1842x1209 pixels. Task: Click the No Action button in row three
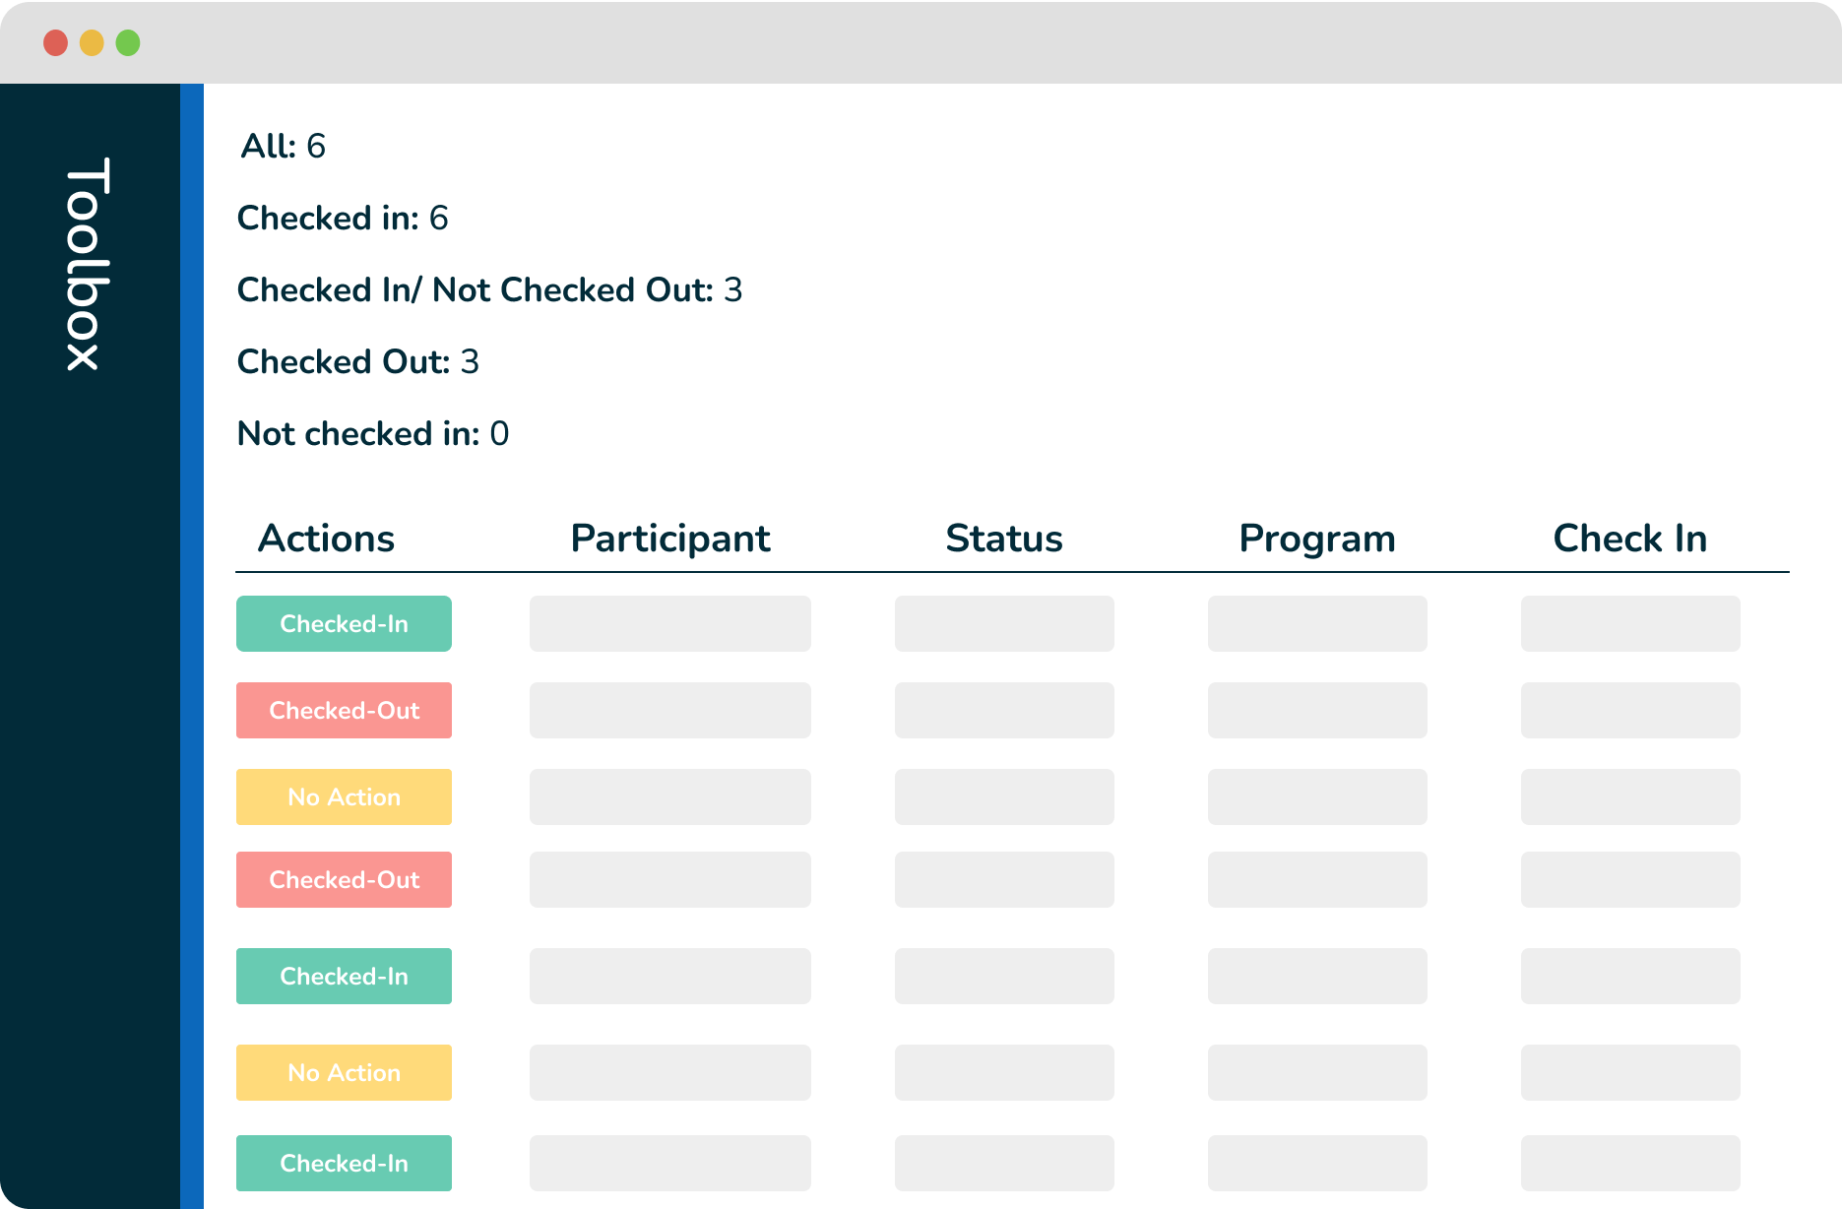coord(344,796)
